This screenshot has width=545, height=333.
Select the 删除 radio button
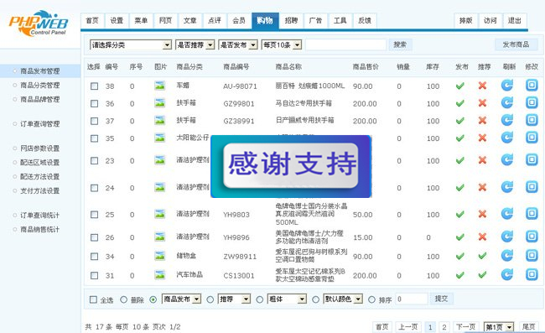click(123, 299)
